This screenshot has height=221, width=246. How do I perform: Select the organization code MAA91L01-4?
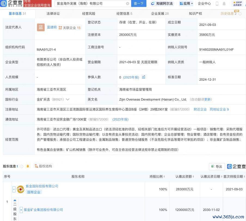[46, 50]
